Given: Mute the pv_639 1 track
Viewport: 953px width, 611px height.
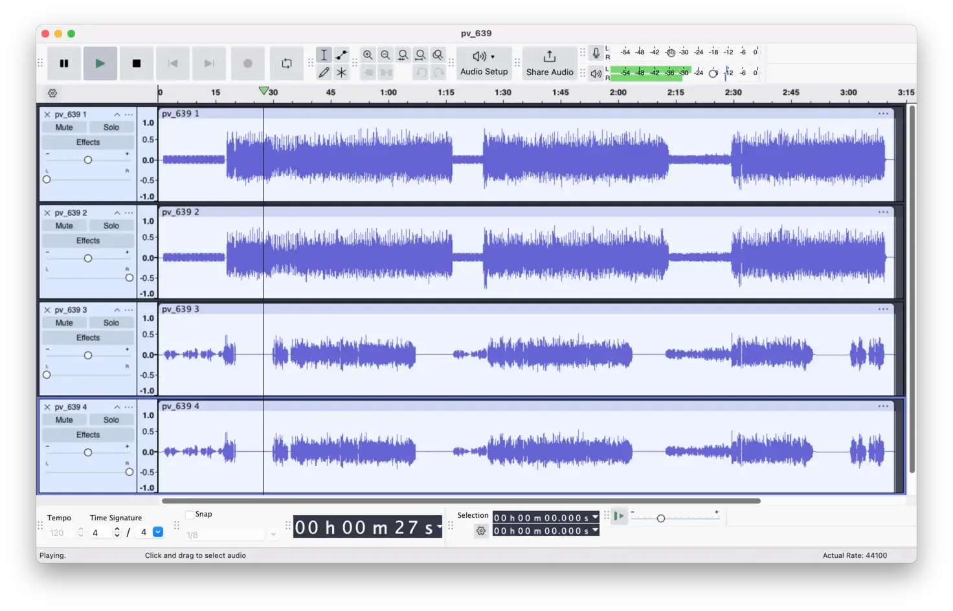Looking at the screenshot, I should coord(63,127).
